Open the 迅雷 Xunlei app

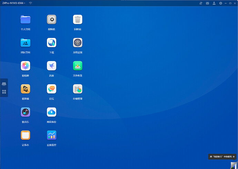[51, 66]
